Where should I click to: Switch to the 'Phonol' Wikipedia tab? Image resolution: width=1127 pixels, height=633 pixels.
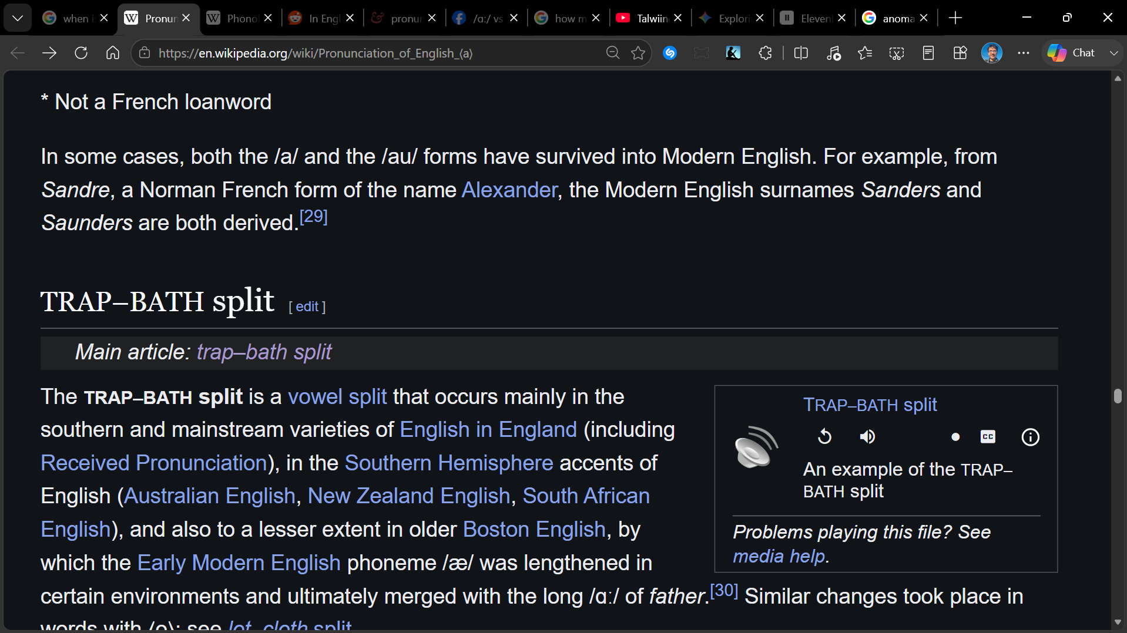click(x=232, y=18)
